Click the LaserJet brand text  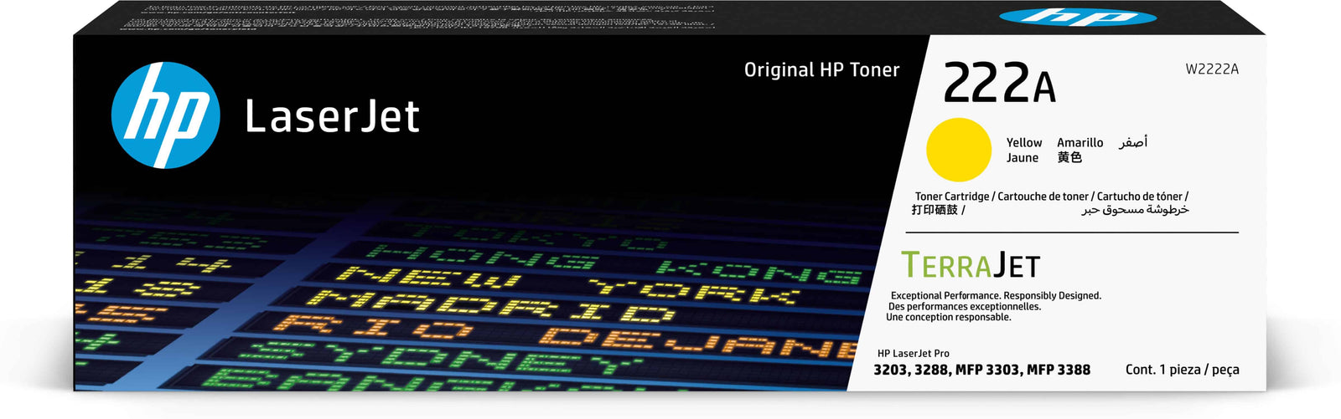coord(332,116)
